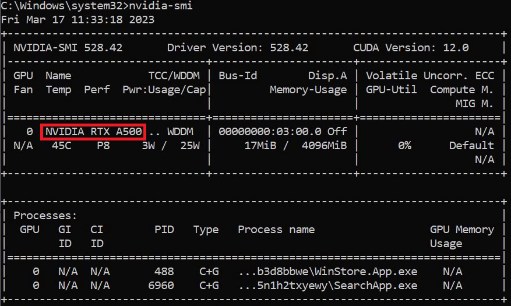Click the 45C temperature value
The height and width of the screenshot is (306, 511).
click(61, 146)
